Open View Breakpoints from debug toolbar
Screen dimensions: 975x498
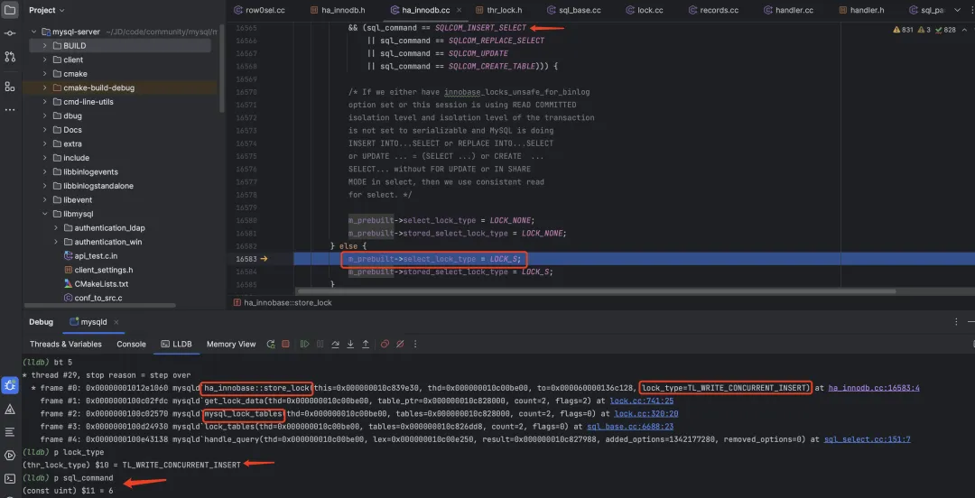(x=385, y=344)
